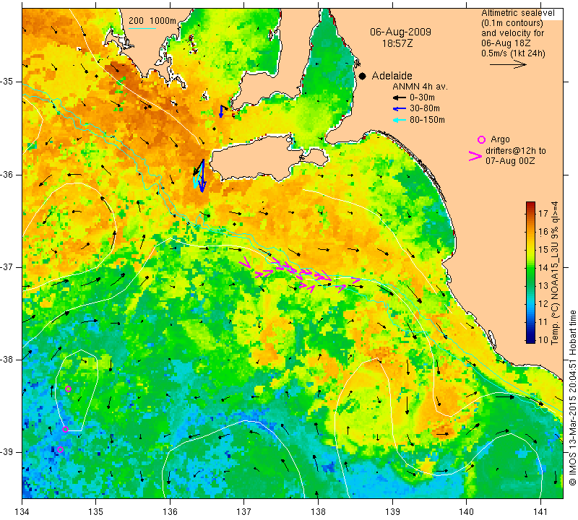This screenshot has height=520, width=578.
Task: Click the cyan 200 1000m depth contour line sample
Action: pyautogui.click(x=142, y=28)
